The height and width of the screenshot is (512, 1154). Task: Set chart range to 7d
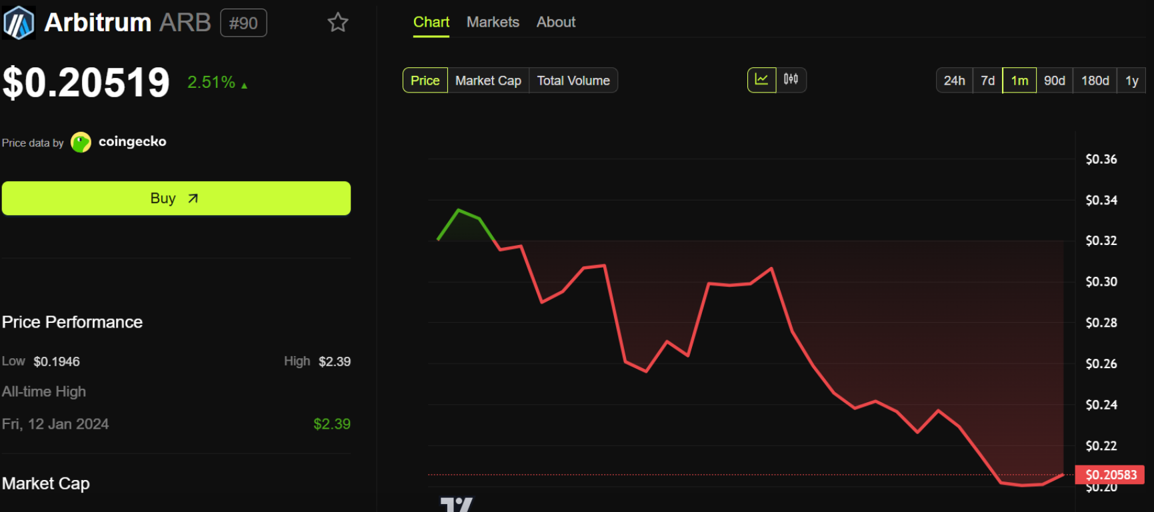point(987,81)
